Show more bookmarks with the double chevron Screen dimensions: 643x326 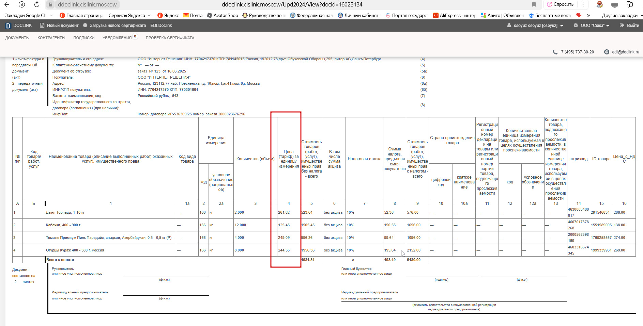[x=588, y=15]
